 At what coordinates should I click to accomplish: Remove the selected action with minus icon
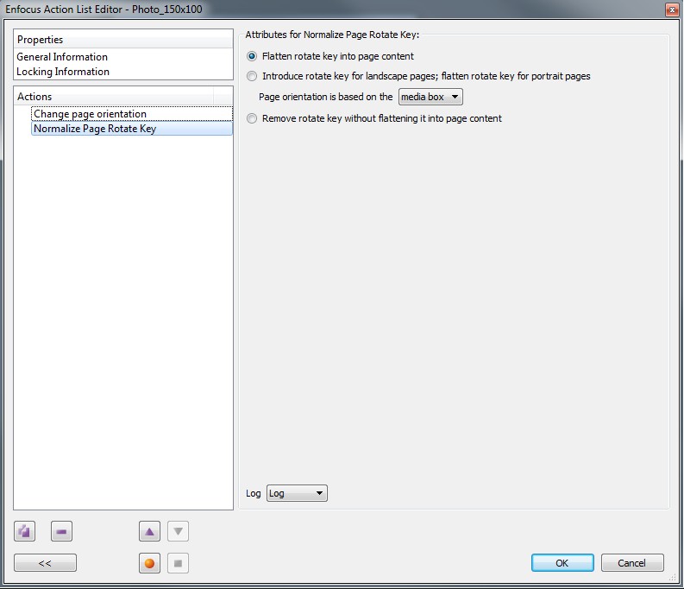tap(61, 531)
